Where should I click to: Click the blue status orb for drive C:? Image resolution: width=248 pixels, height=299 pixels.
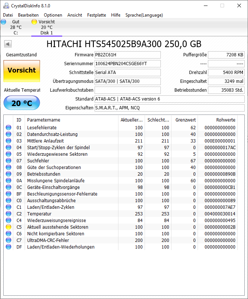[x=3, y=22]
